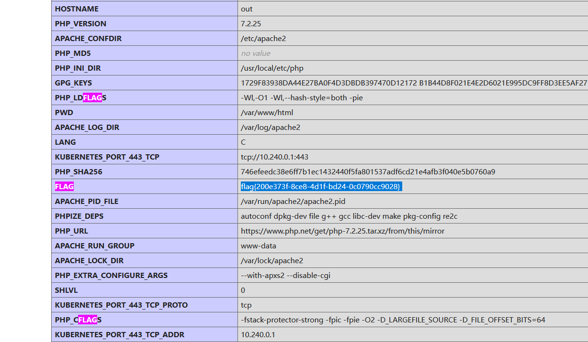
Task: Click the highlighted flag value text
Action: (x=320, y=186)
